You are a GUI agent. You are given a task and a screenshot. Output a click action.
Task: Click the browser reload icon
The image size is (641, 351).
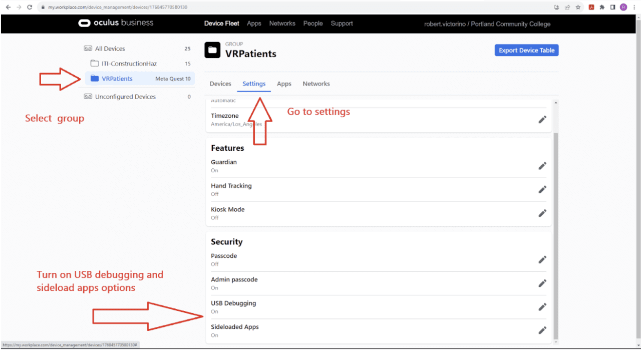click(30, 7)
